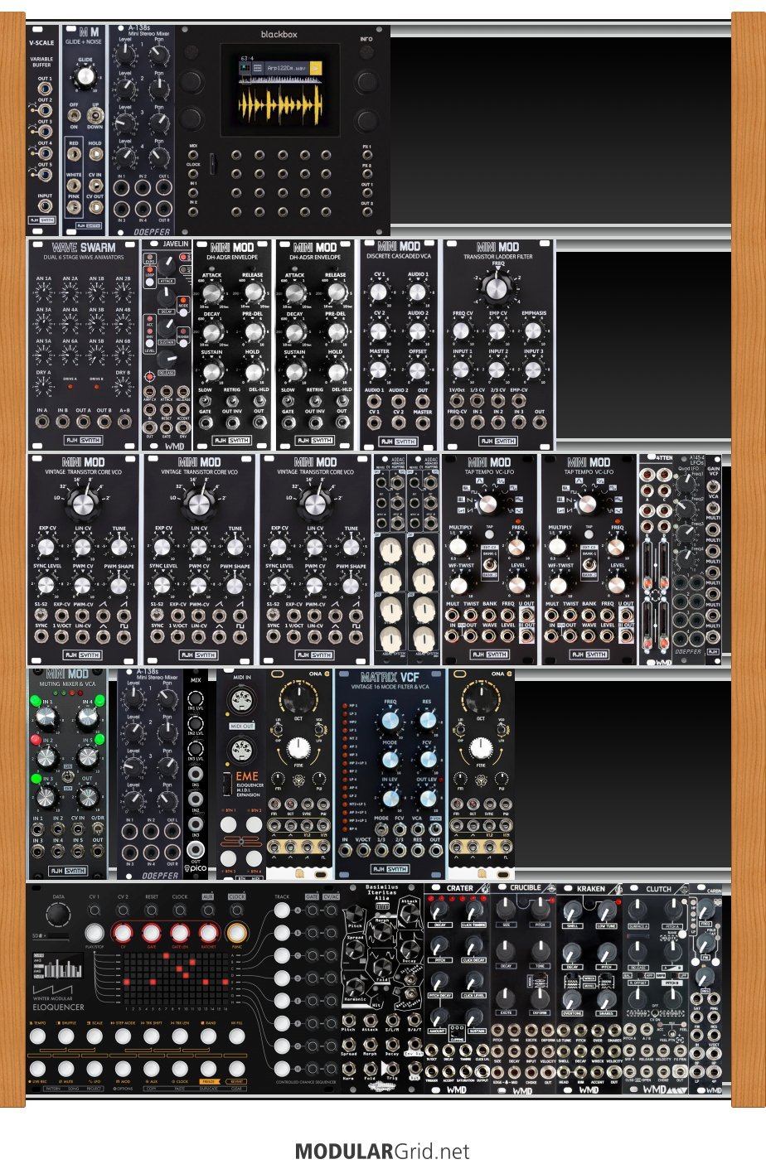Click the Pico MIX IN1 LVL knob
Image resolution: width=766 pixels, height=1169 pixels.
click(x=195, y=698)
